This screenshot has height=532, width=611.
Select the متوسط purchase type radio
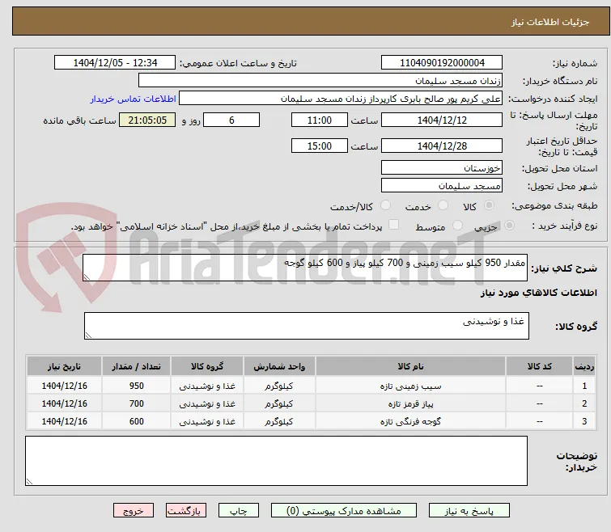(457, 226)
